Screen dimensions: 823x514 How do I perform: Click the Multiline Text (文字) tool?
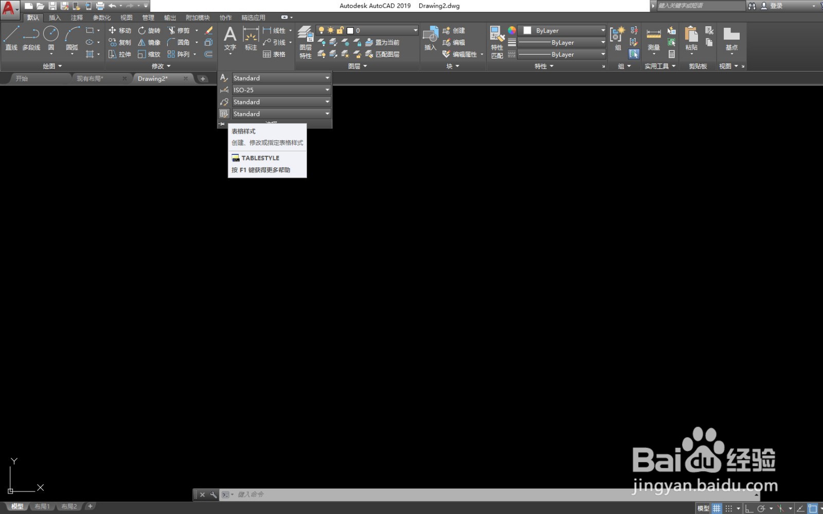pos(230,38)
